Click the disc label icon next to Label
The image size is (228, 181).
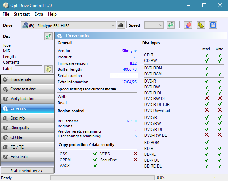pos(48,69)
